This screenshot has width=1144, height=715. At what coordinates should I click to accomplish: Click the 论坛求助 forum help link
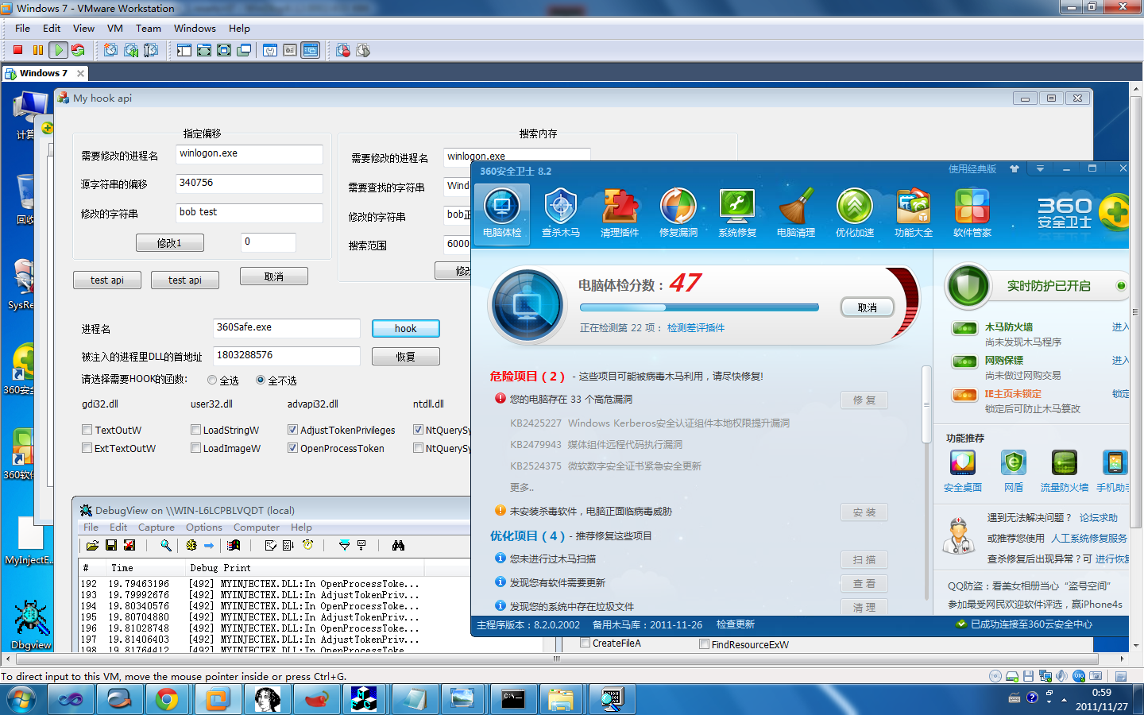pos(1099,518)
